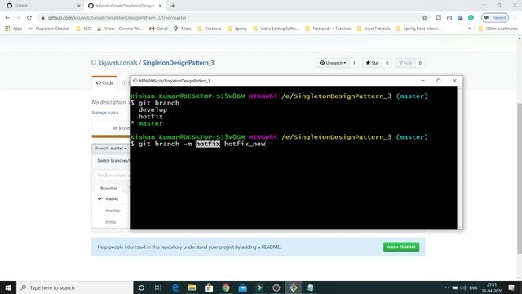This screenshot has width=522, height=294.
Task: Open the Unwatch dropdown
Action: point(333,63)
